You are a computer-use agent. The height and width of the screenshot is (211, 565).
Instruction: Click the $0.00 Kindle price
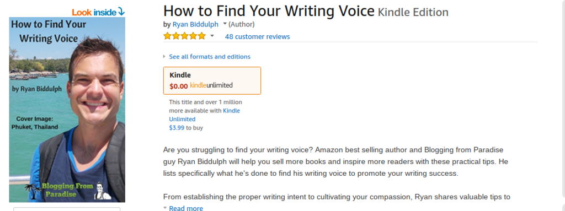pos(178,86)
